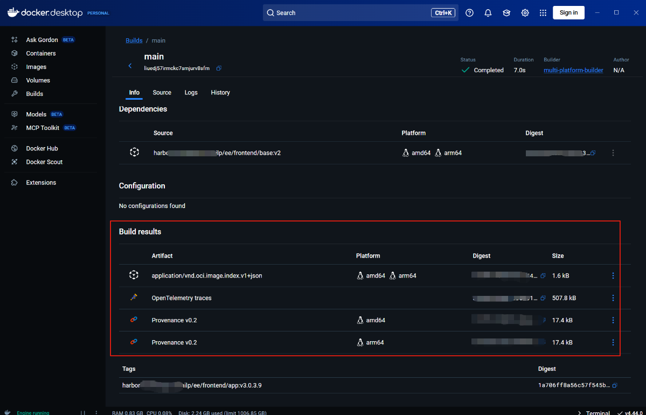This screenshot has height=415, width=646.
Task: Open options menu for OpenTelemetry traces
Action: point(613,298)
